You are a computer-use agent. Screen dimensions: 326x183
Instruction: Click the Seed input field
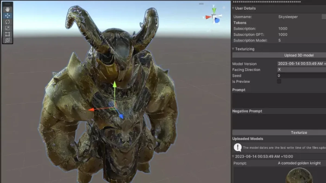(x=302, y=76)
